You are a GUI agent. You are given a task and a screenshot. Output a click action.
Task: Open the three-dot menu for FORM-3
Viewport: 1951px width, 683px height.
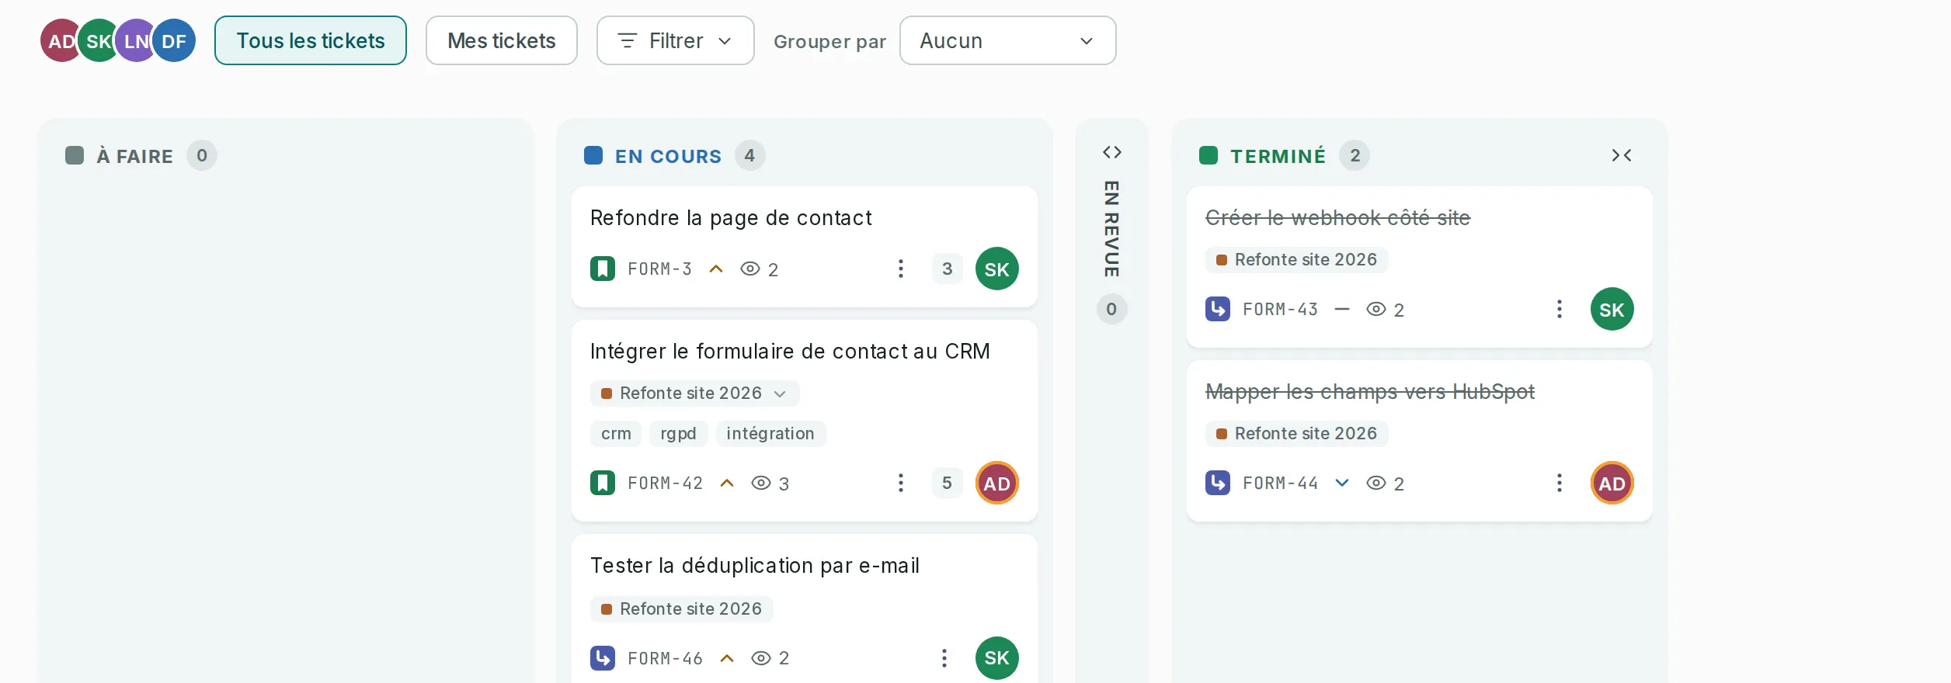pos(901,269)
